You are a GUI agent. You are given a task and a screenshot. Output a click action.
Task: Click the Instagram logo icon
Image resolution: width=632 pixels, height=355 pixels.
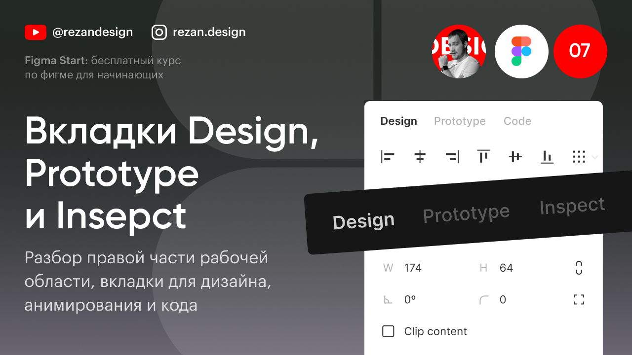pos(159,33)
